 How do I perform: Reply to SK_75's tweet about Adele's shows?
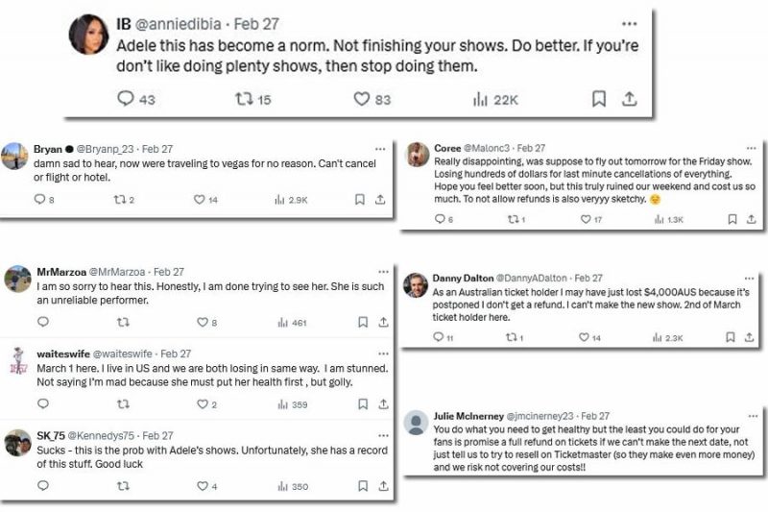click(x=42, y=486)
